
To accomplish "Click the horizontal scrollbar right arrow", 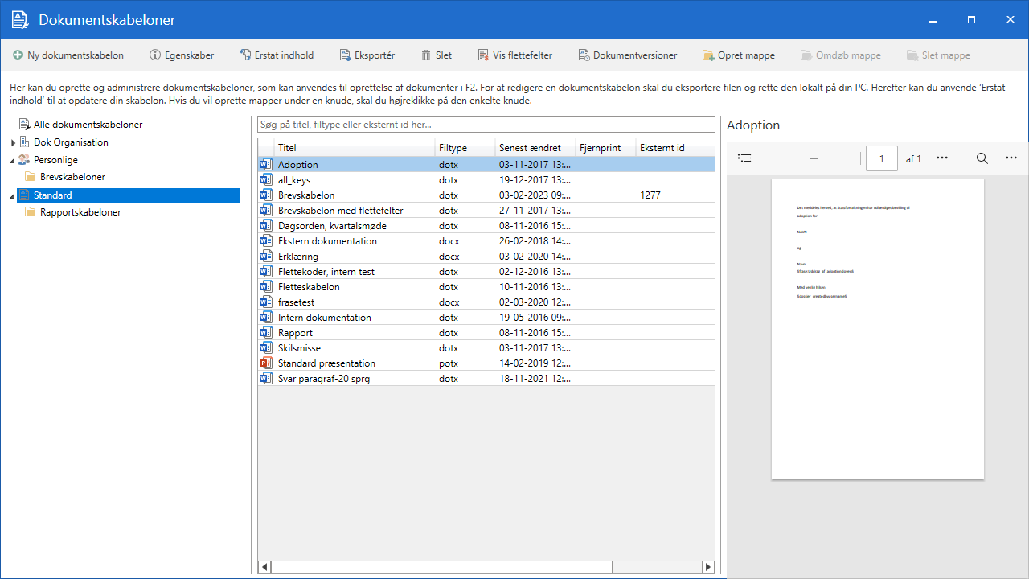I will coord(707,567).
